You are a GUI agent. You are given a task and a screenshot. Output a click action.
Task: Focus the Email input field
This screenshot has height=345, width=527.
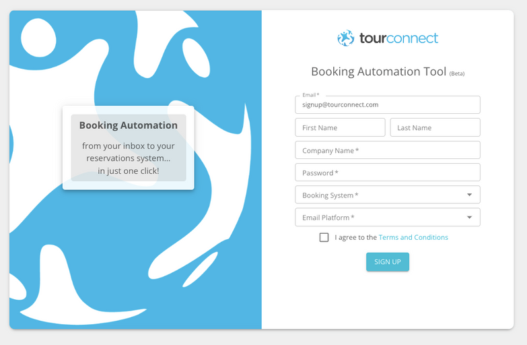[x=388, y=104]
